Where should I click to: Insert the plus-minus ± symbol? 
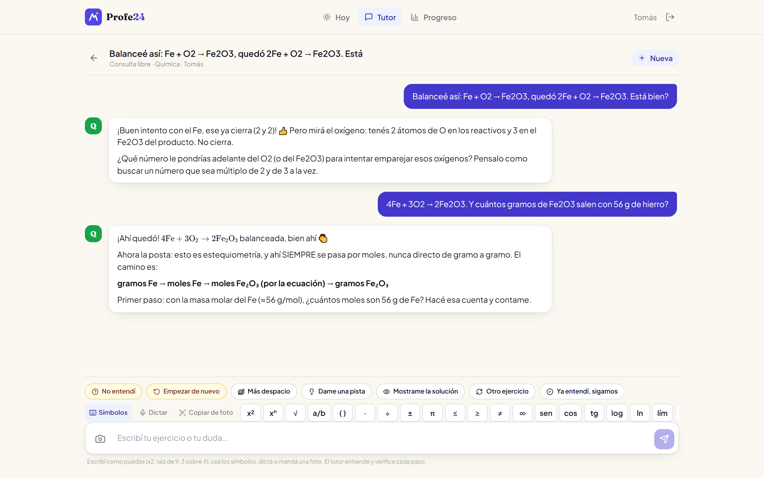[410, 413]
